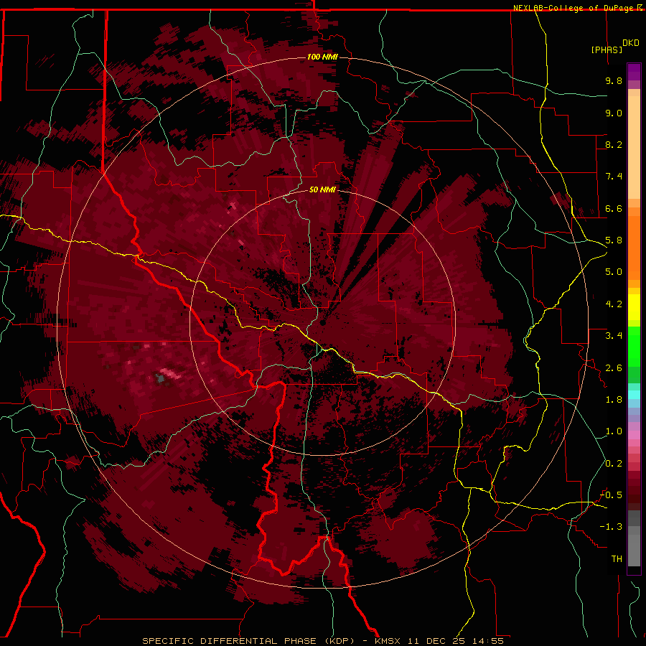Click the 5.0 scale value
Image resolution: width=646 pixels, height=646 pixels.
point(614,272)
